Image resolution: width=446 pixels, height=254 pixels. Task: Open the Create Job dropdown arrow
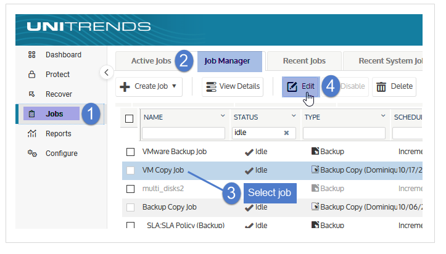pos(174,86)
